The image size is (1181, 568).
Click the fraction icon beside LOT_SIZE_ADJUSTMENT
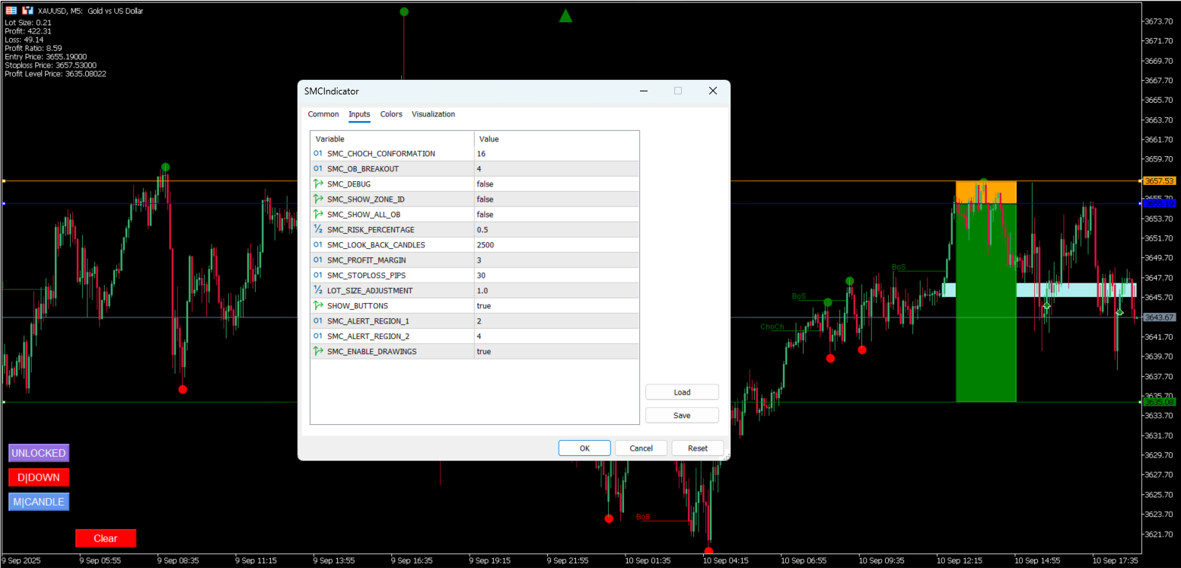(318, 291)
